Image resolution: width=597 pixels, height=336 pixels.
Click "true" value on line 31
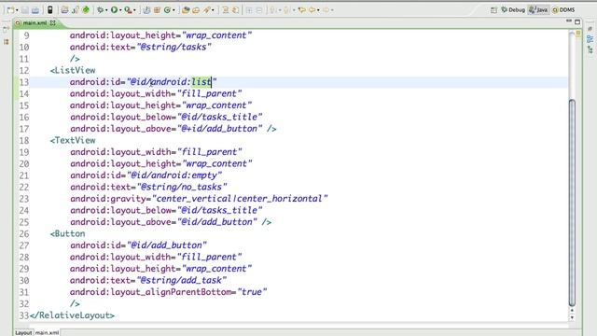click(x=252, y=292)
